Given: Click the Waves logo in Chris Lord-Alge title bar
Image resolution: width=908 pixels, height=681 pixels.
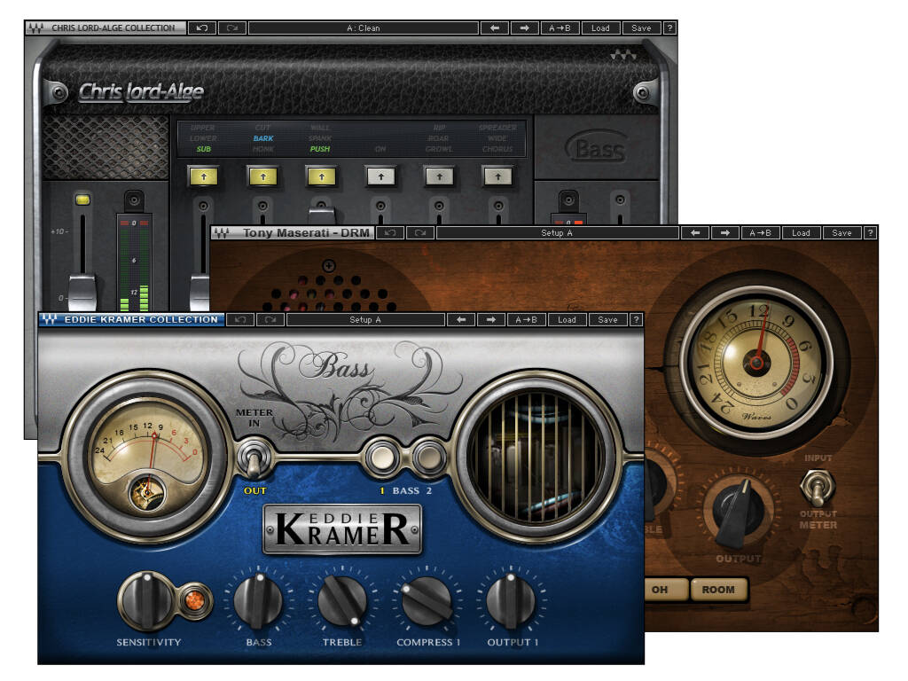Looking at the screenshot, I should [35, 27].
